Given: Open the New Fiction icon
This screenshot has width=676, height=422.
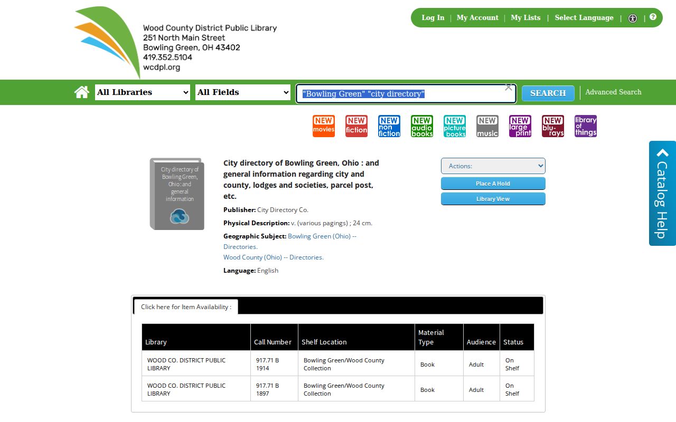Looking at the screenshot, I should (x=356, y=126).
